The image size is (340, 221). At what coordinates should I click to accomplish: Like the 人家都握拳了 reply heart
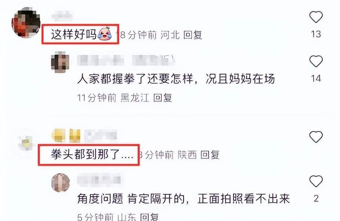[316, 61]
